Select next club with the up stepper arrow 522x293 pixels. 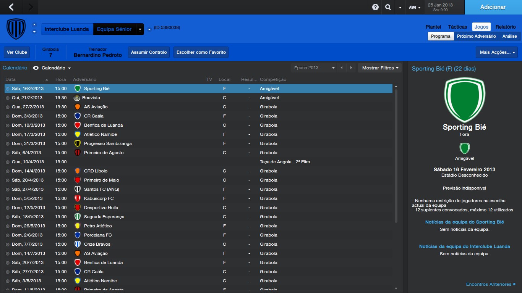click(34, 25)
